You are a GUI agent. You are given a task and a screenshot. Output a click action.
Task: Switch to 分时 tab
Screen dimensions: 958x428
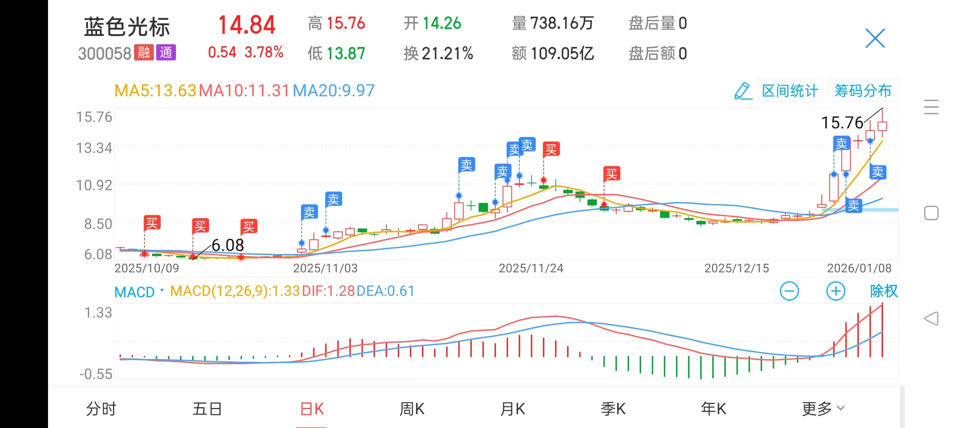(101, 409)
